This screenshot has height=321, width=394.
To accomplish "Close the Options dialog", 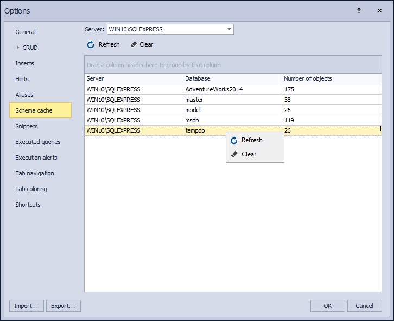I will [379, 10].
